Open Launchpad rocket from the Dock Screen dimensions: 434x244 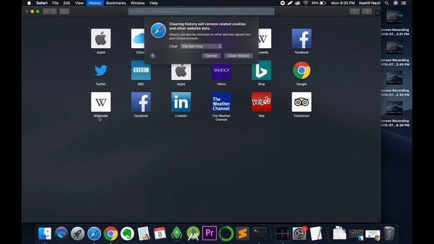pos(78,233)
